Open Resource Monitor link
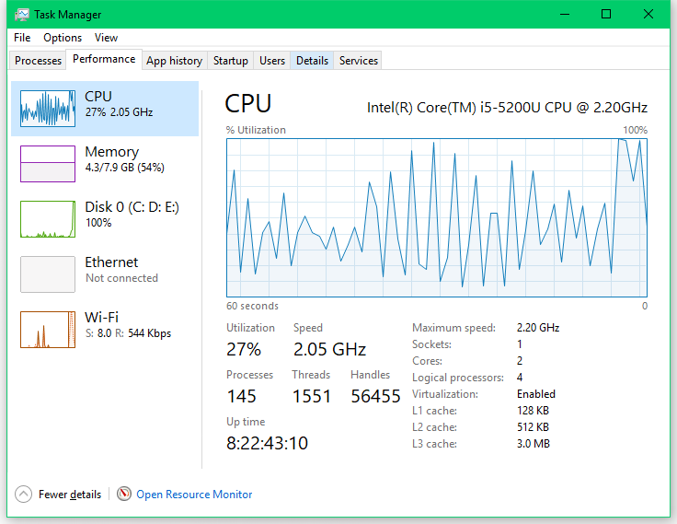This screenshot has width=677, height=524. click(194, 495)
